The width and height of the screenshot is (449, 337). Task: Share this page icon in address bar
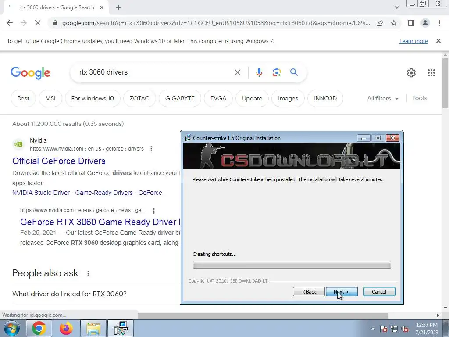click(380, 23)
